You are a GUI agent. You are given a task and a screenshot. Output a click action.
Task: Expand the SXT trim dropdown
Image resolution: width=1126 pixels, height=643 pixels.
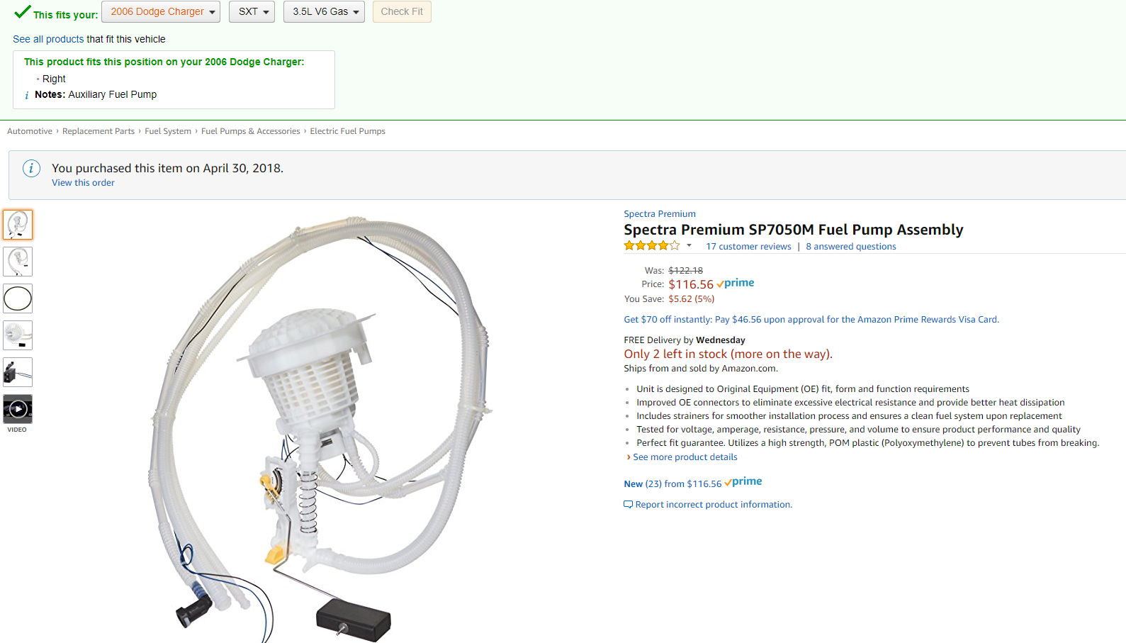point(252,12)
